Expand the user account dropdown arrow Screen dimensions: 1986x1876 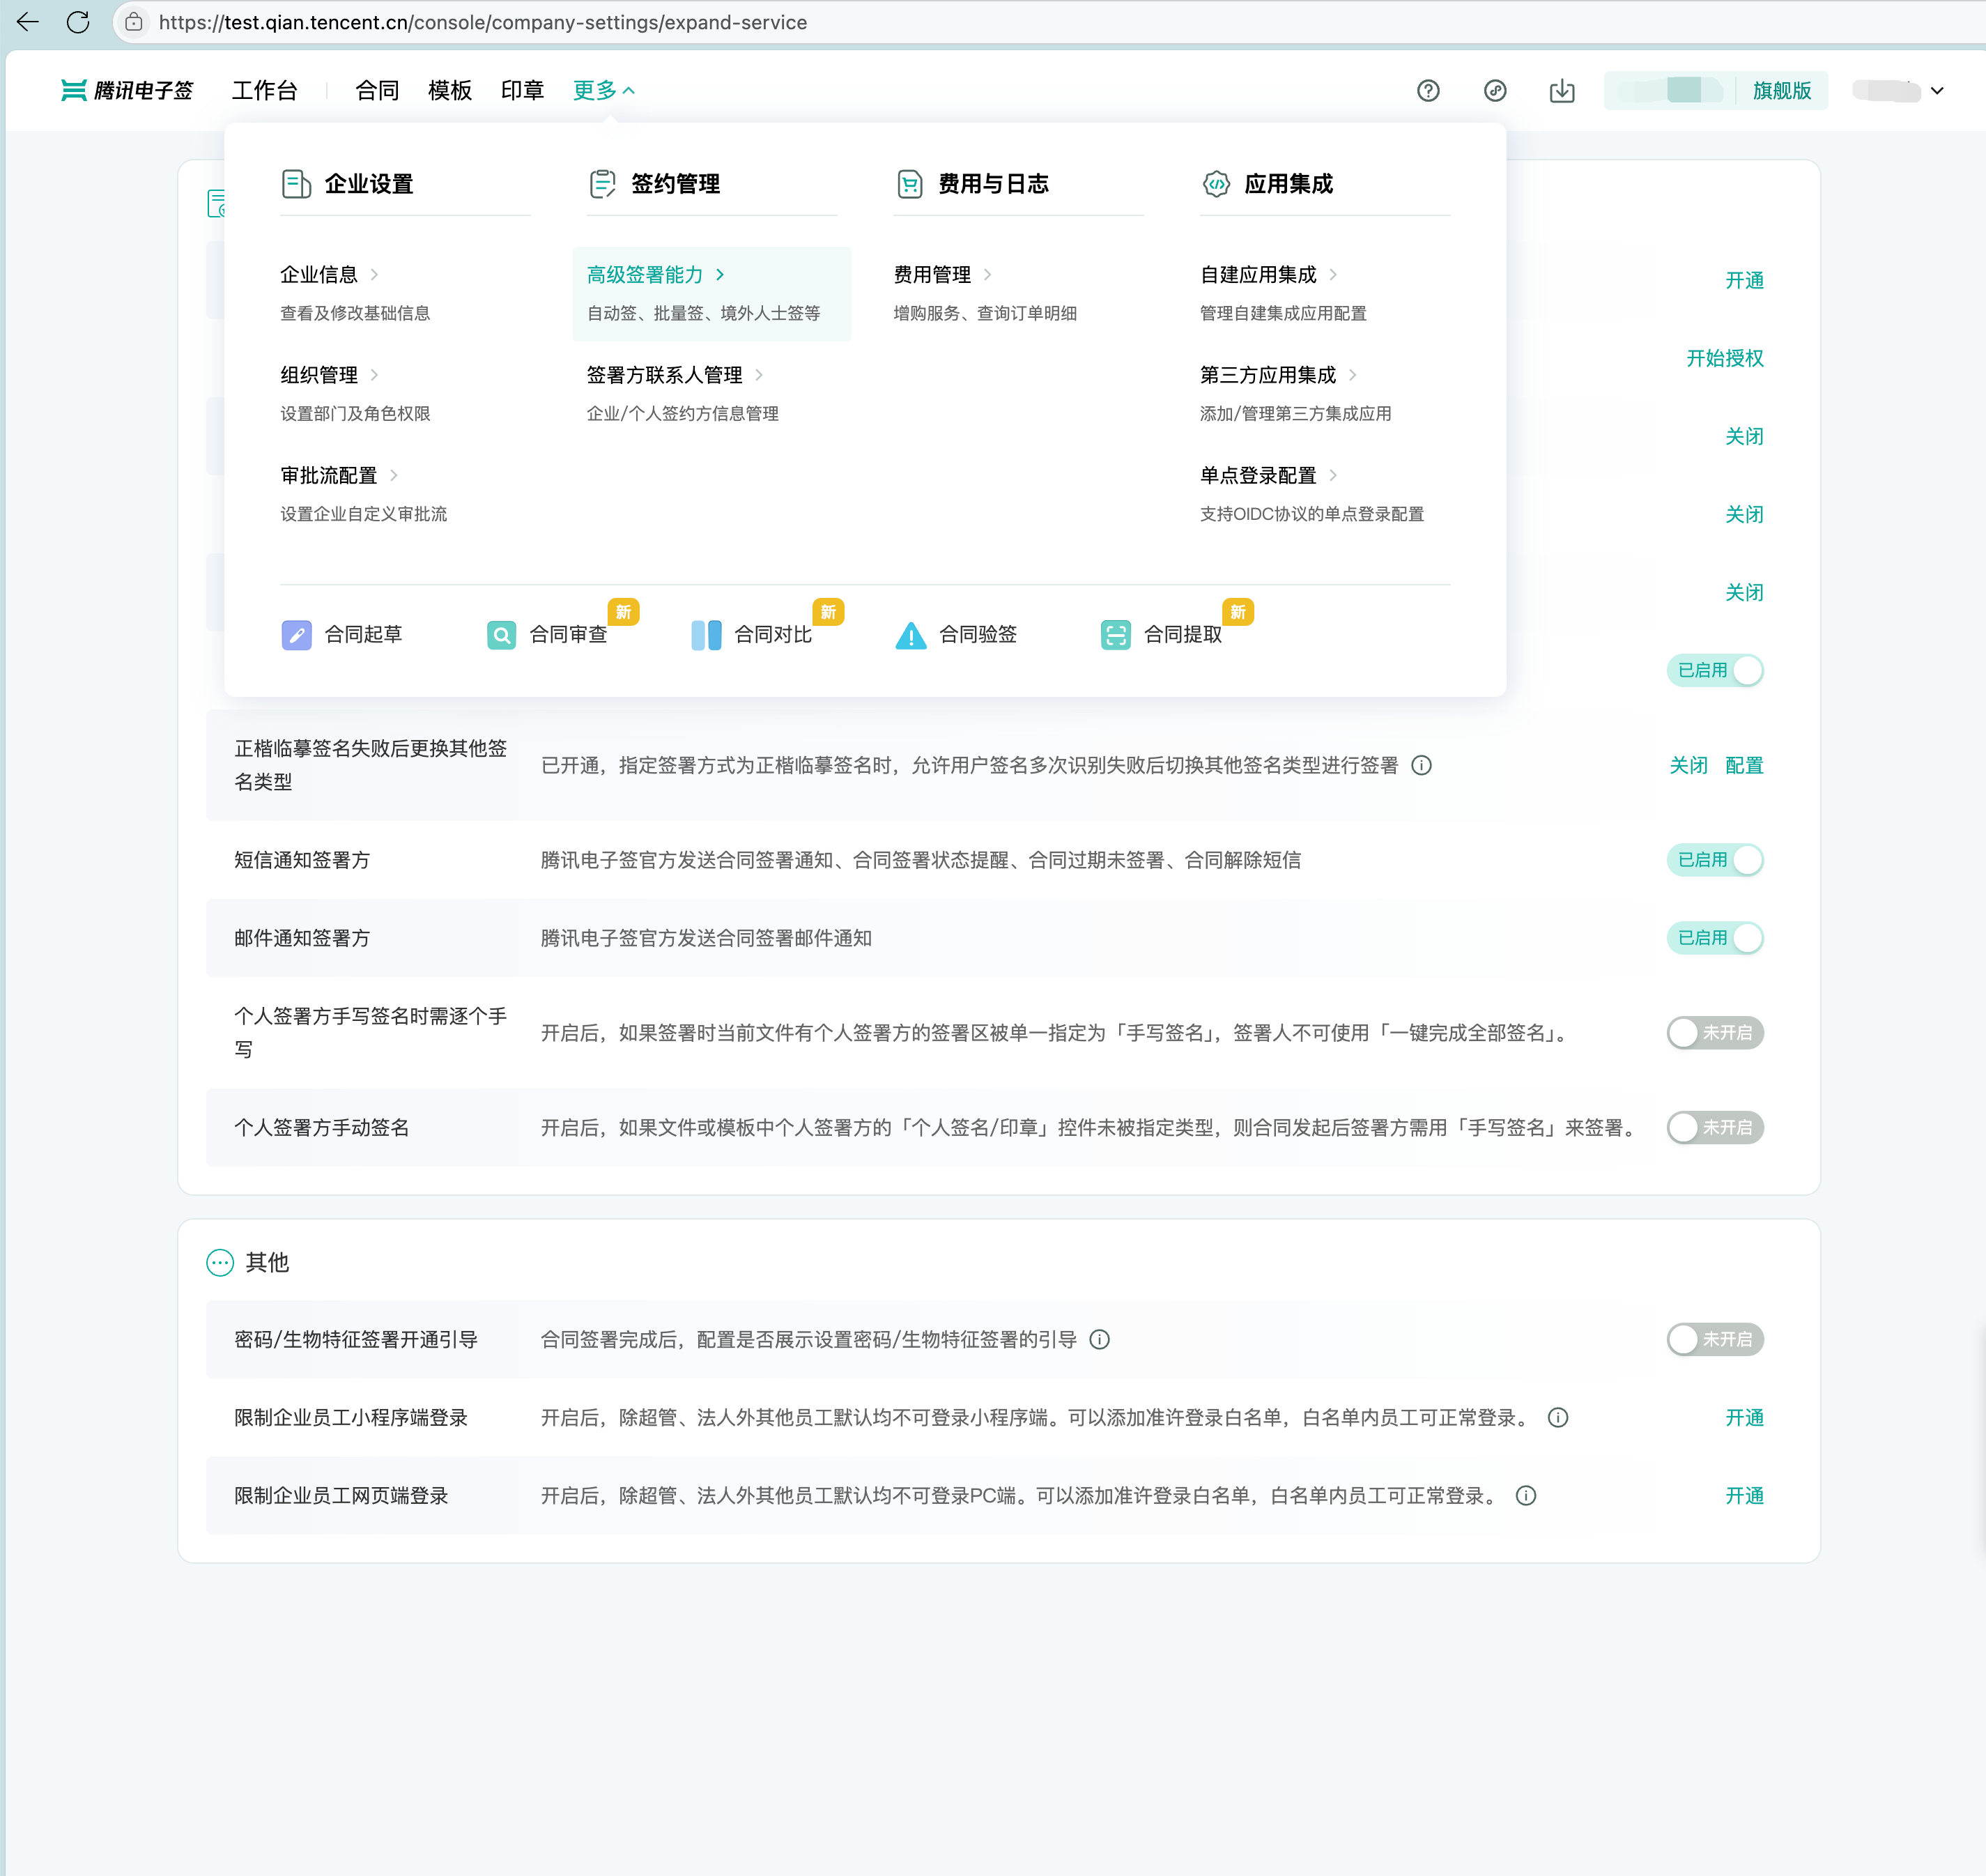point(1937,91)
